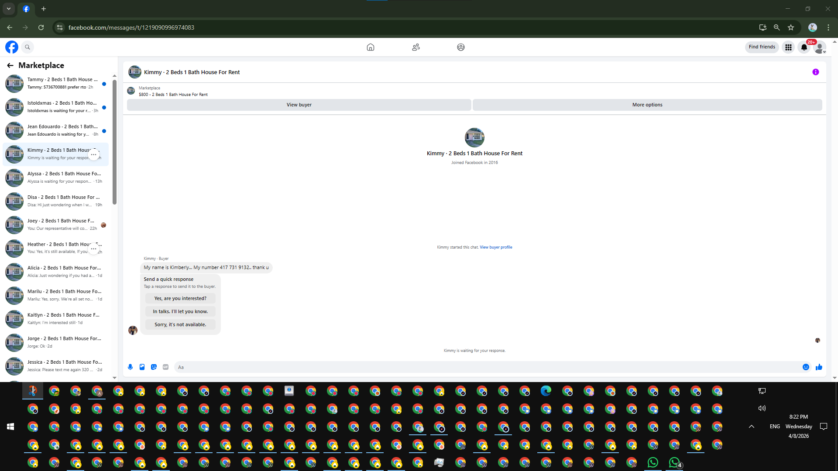Click the voice clip microphone icon
Viewport: 838px width, 471px height.
tap(130, 367)
